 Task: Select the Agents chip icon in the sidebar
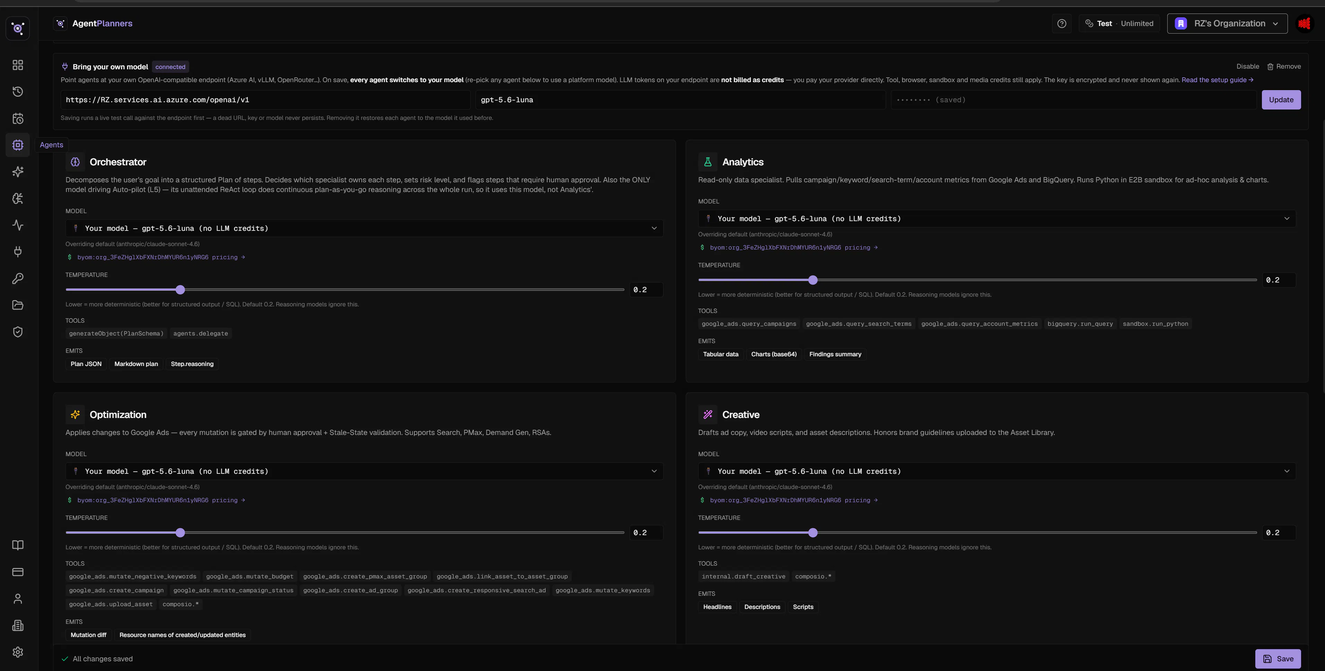pos(17,145)
